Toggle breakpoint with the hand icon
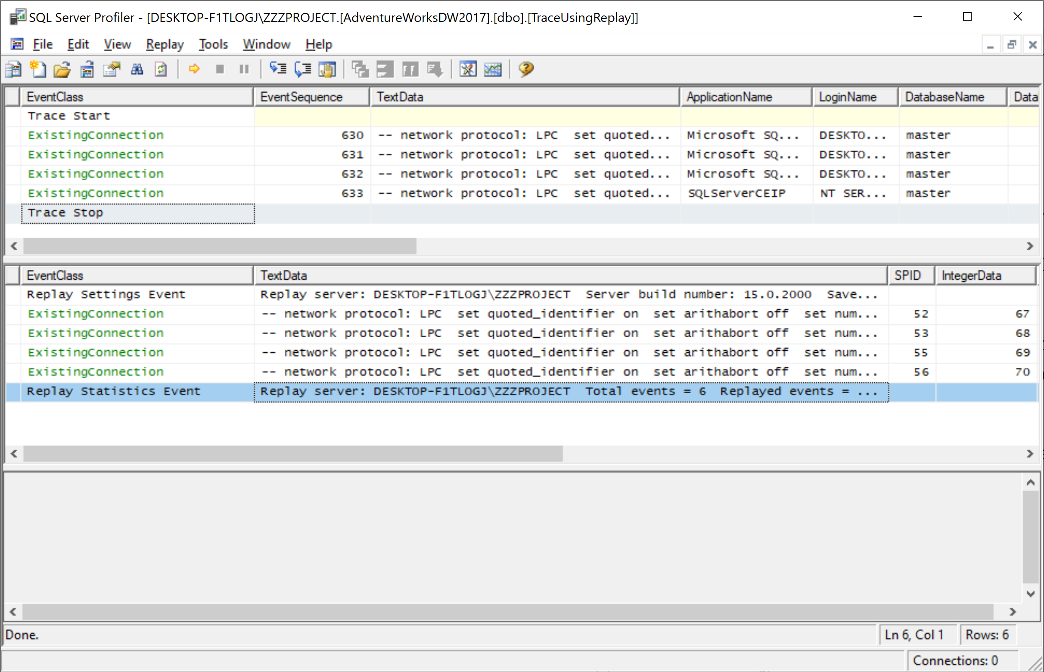The image size is (1044, 672). (327, 69)
